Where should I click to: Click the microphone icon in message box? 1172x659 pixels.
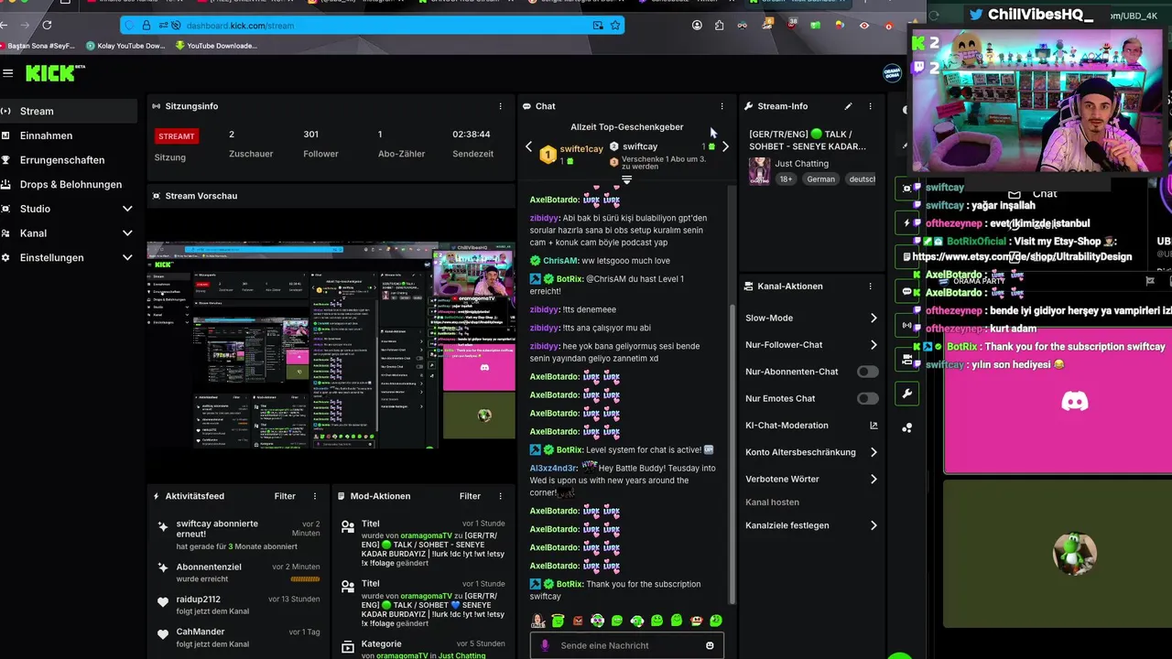[545, 645]
